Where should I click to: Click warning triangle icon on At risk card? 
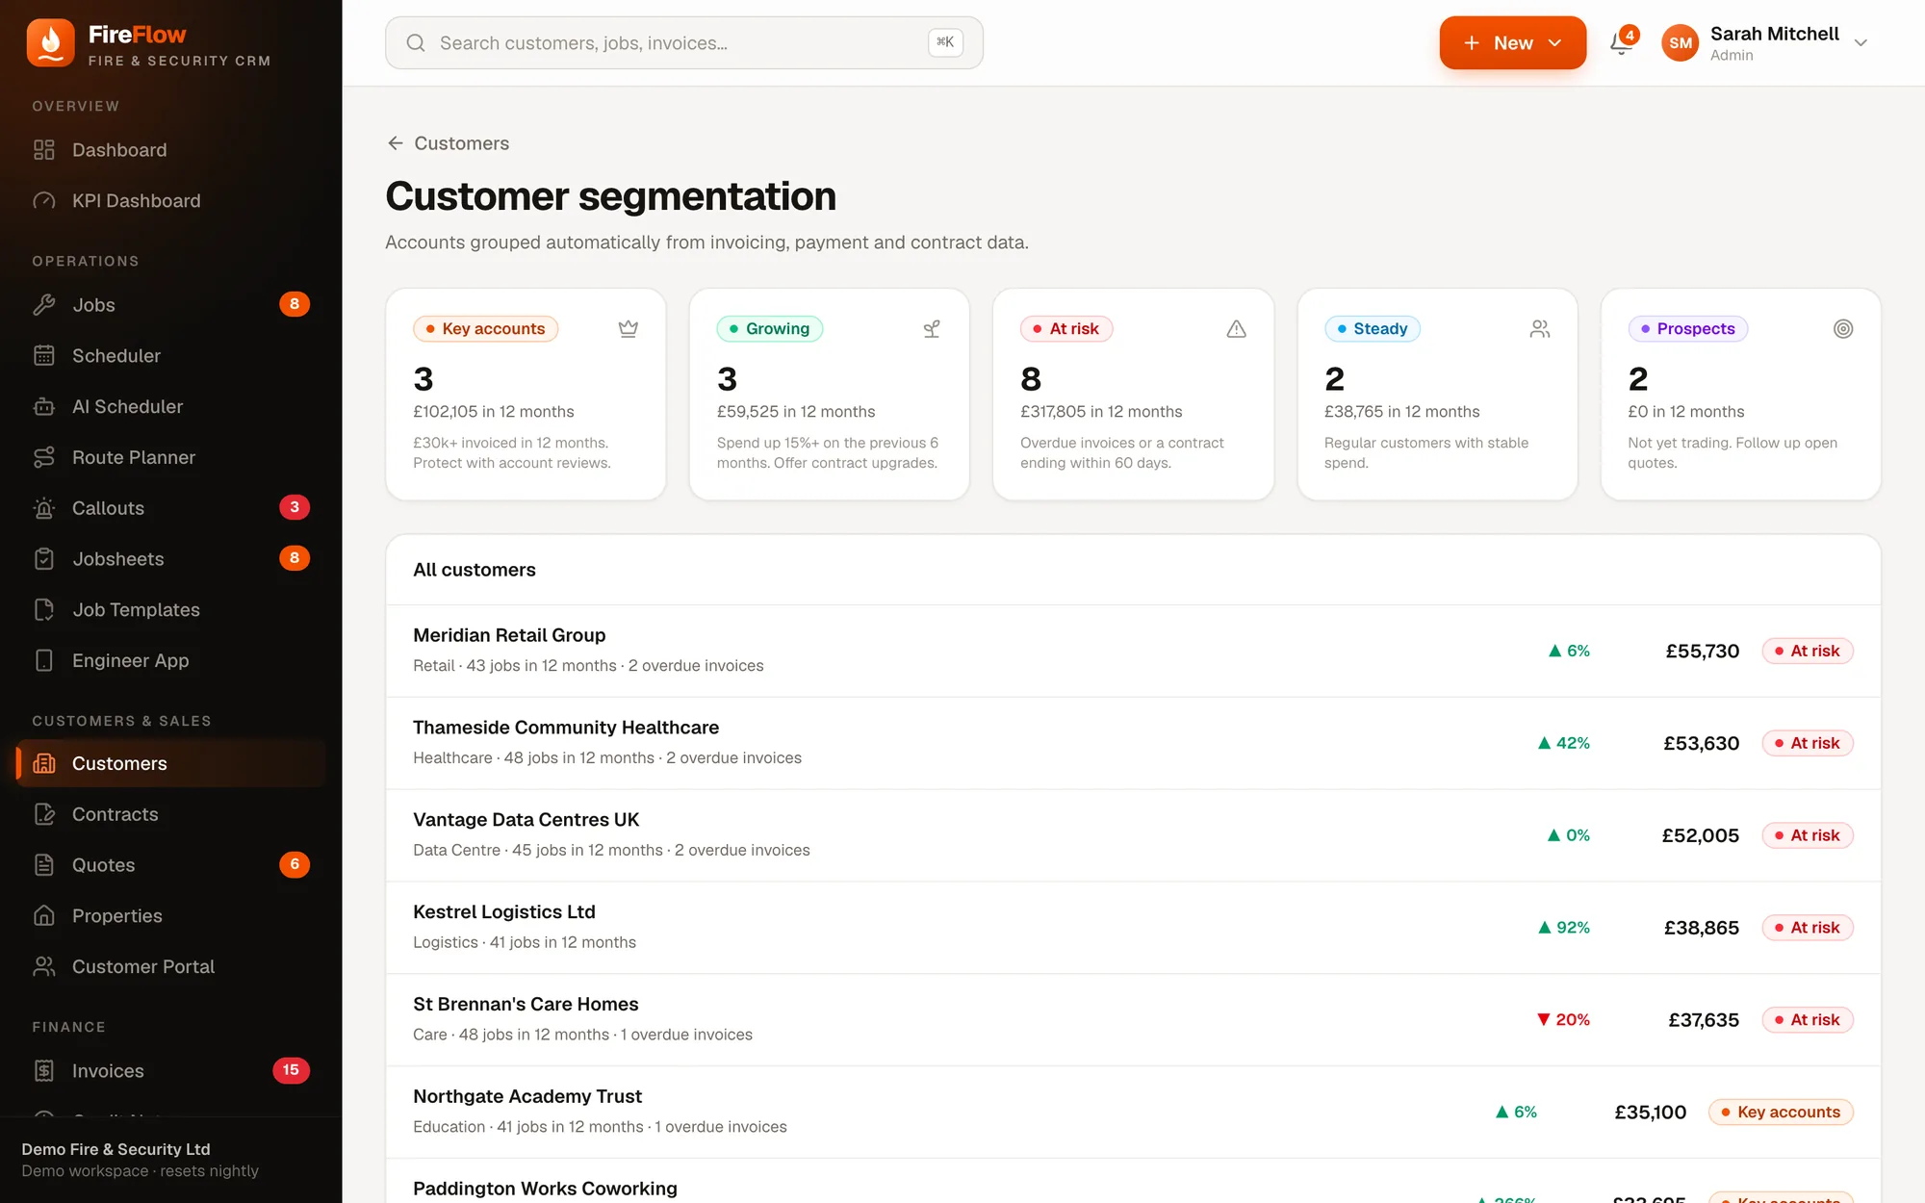[1237, 329]
